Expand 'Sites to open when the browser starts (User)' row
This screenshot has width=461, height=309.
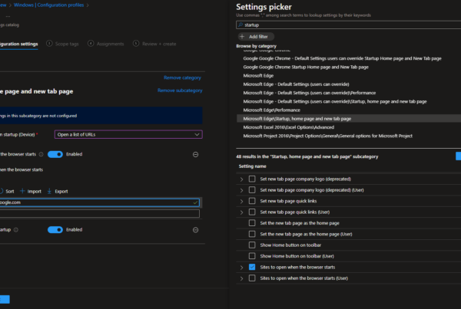click(241, 278)
